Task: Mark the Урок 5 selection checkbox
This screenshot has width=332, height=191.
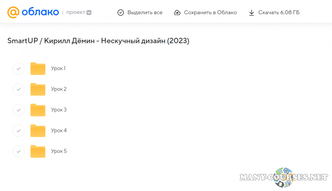Action: [x=19, y=151]
